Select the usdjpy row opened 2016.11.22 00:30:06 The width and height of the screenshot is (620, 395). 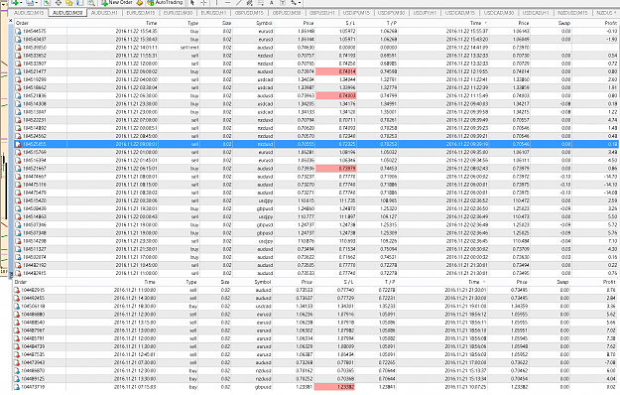pos(316,200)
